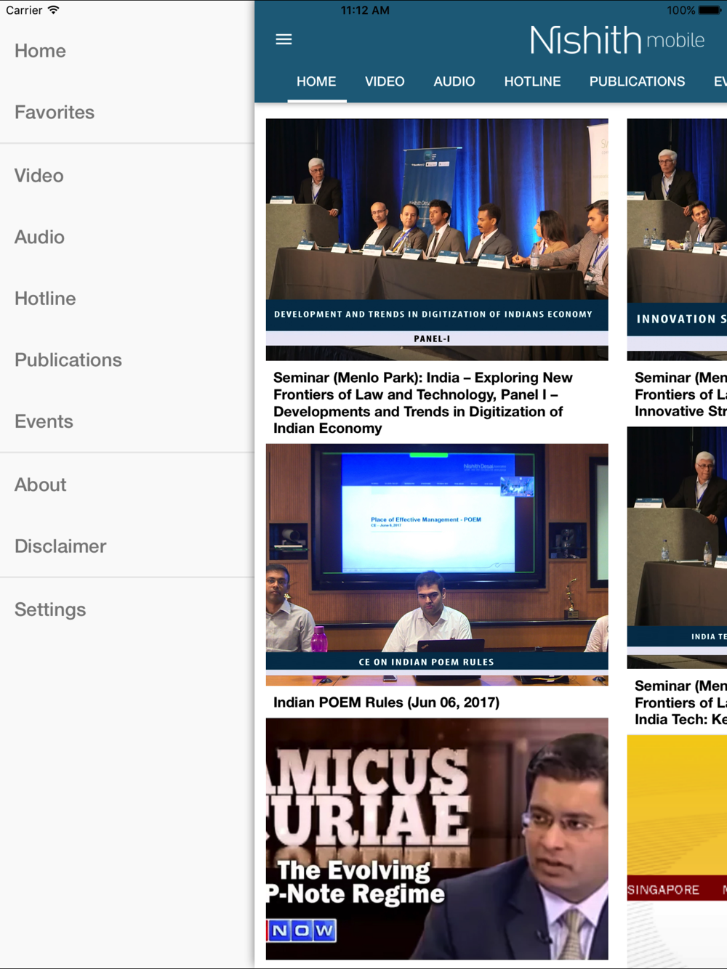
Task: Open the Seminar Panel I article title
Action: tap(423, 403)
